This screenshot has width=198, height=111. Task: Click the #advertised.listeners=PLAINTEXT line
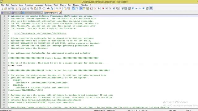[41, 102]
